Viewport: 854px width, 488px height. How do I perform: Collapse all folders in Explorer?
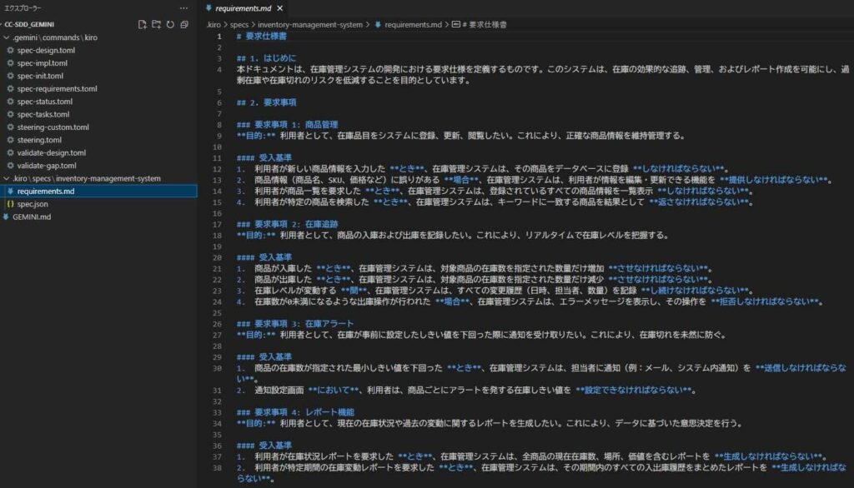click(183, 25)
